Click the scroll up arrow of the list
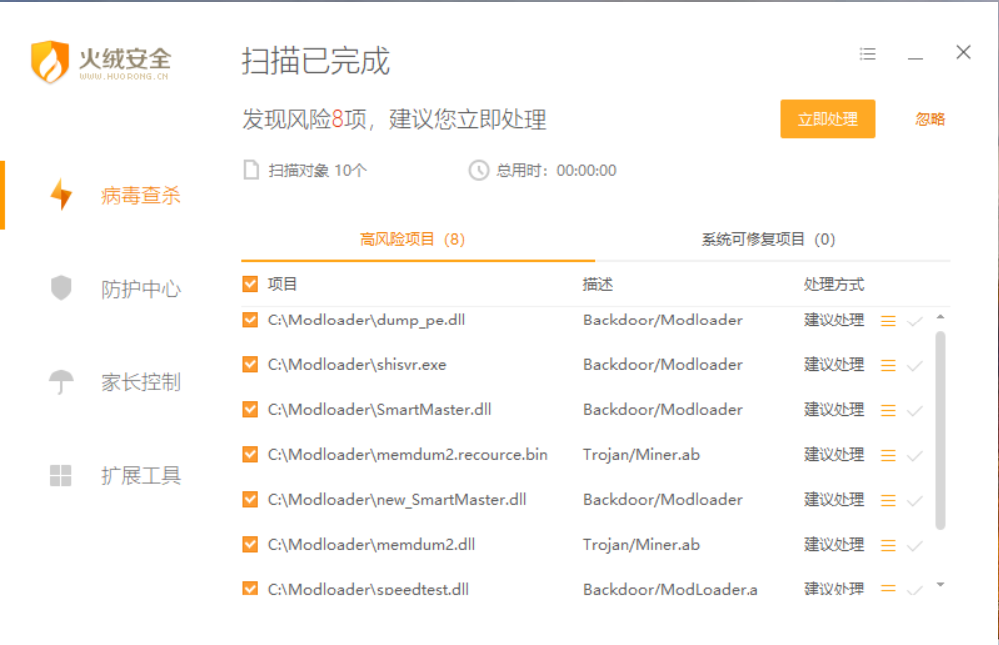999x645 pixels. tap(940, 318)
